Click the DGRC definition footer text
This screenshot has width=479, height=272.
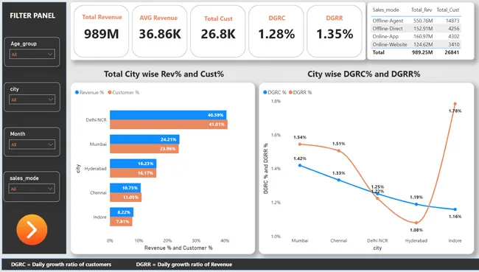61,265
